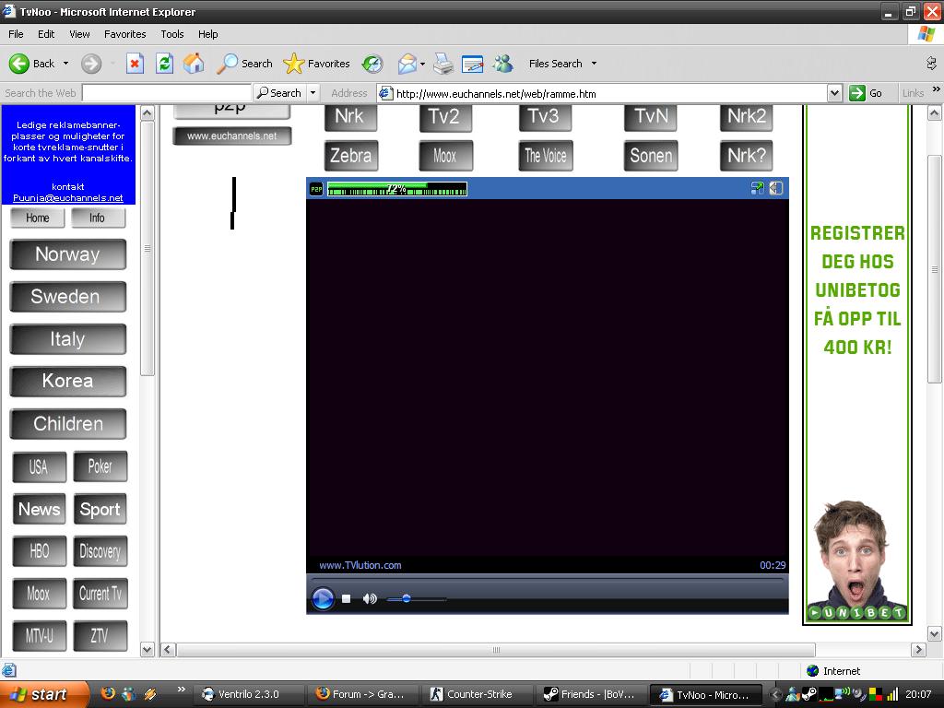Click the Forward arrow button
Viewport: 944px width, 708px height.
[x=91, y=64]
